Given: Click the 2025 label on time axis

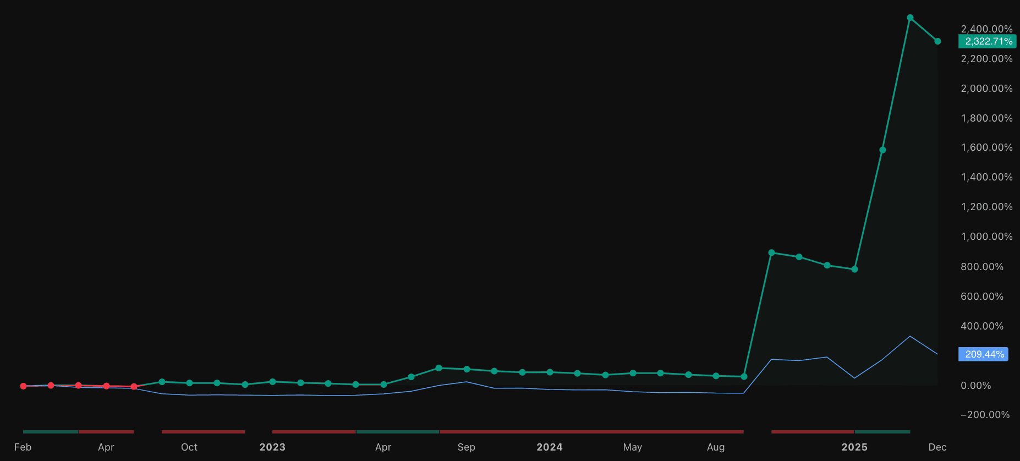Looking at the screenshot, I should coord(854,447).
